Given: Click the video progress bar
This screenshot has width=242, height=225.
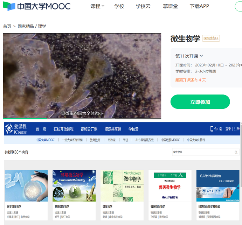Looking at the screenshot, I should click(82, 119).
